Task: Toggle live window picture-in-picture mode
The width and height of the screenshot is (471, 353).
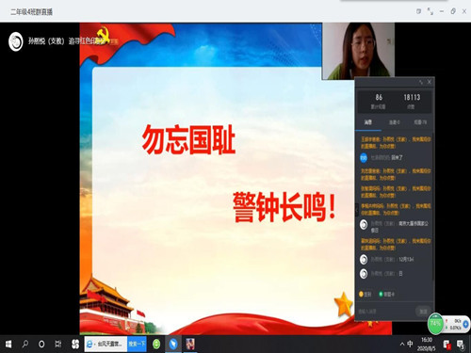Action: pos(418,11)
